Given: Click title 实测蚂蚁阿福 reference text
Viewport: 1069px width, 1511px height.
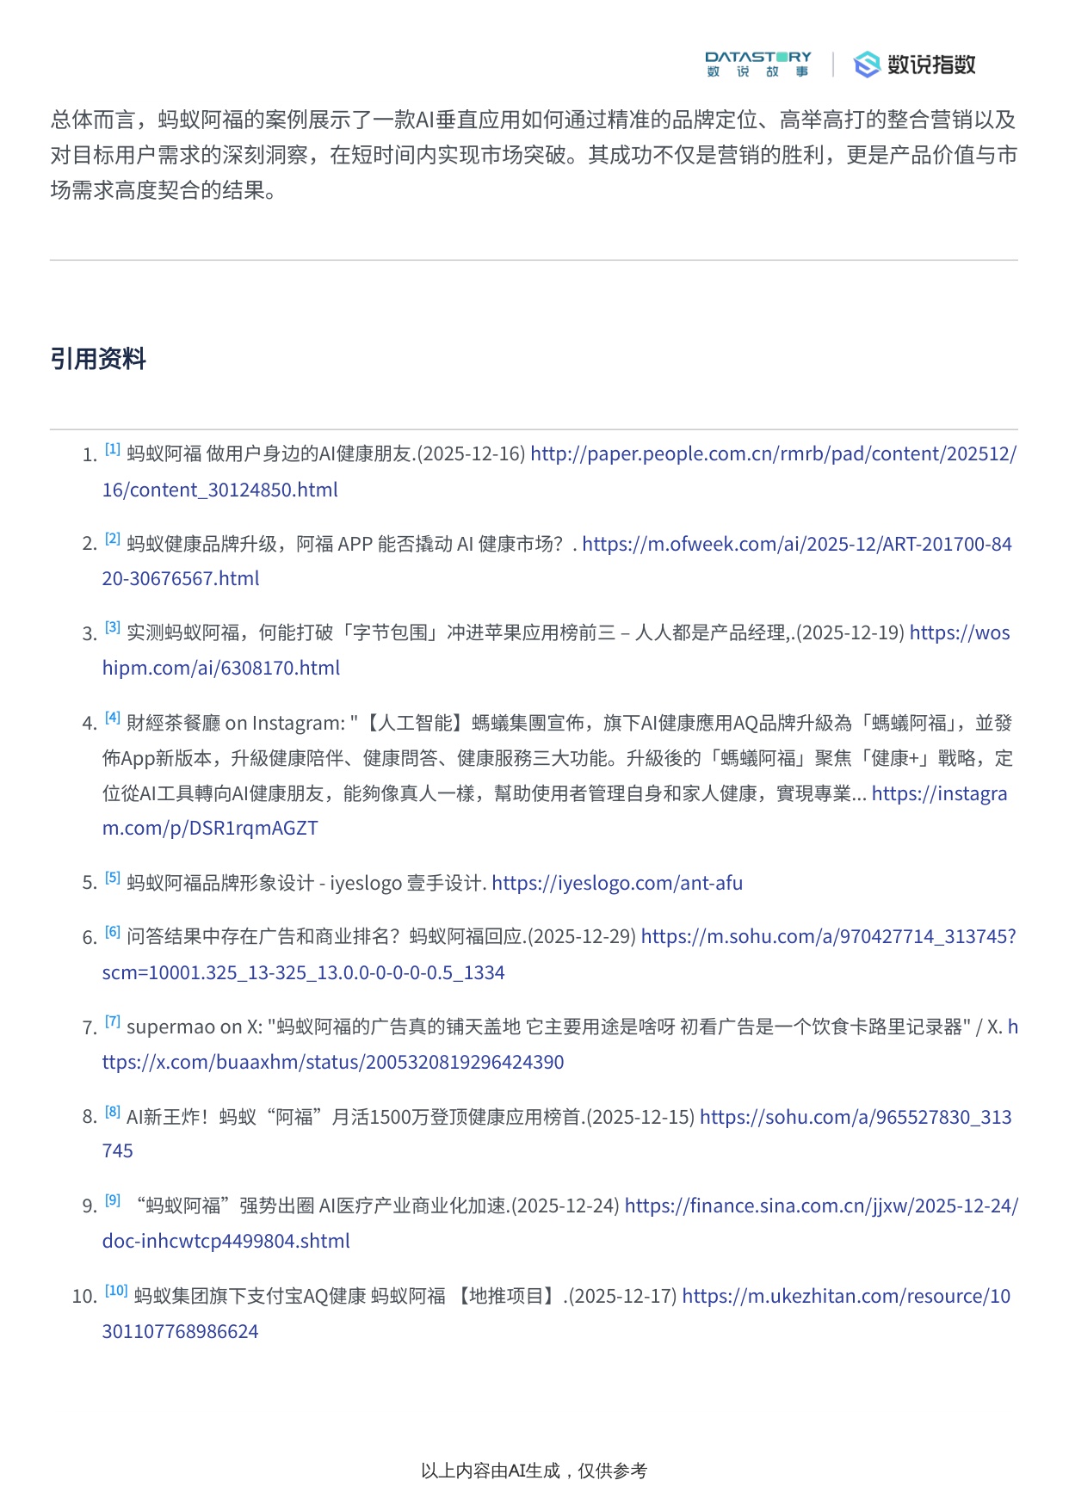Looking at the screenshot, I should pos(516,633).
